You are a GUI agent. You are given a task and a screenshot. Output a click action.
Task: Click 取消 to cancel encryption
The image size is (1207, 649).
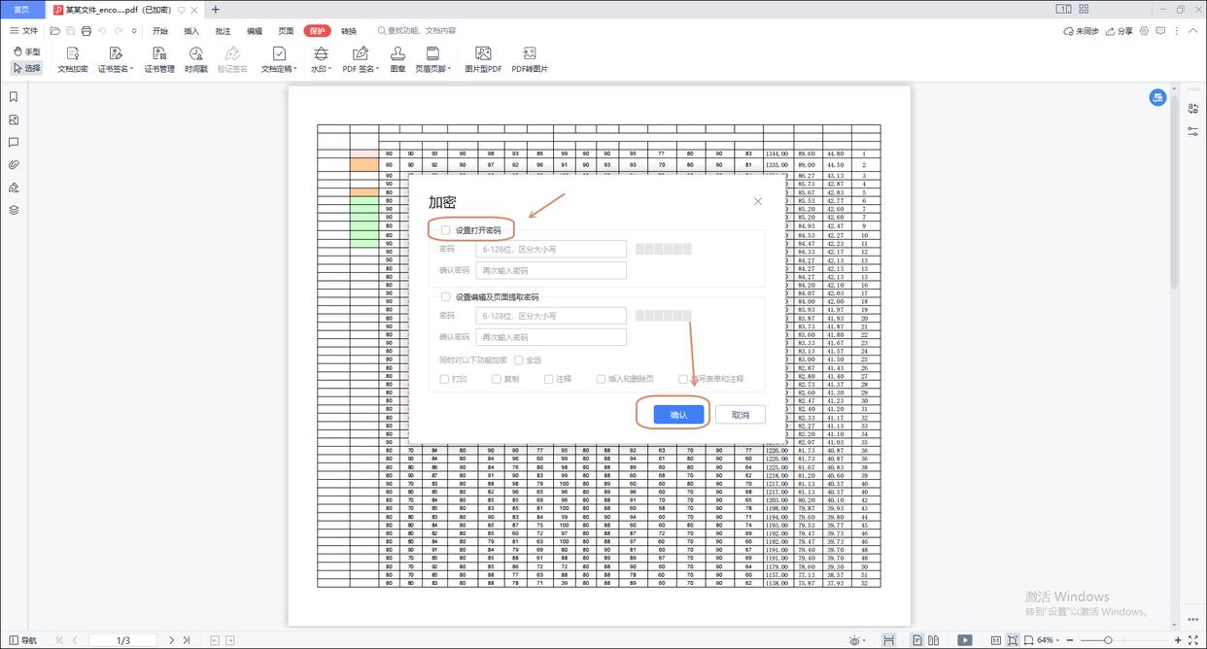point(740,415)
